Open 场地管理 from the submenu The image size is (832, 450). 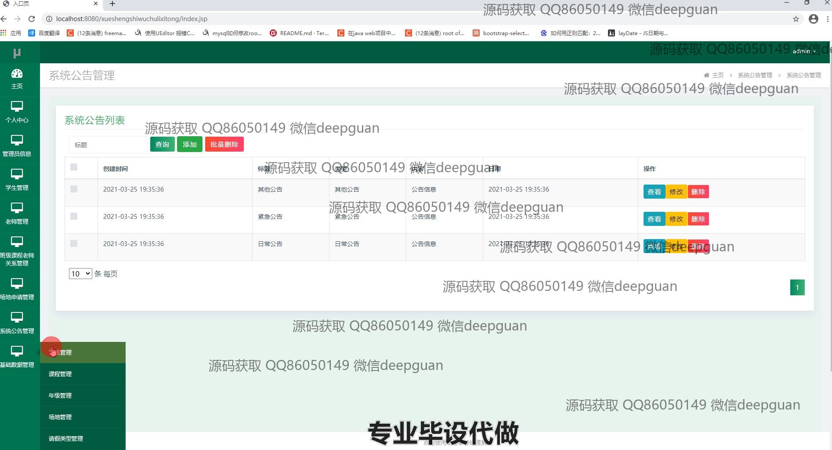[60, 417]
